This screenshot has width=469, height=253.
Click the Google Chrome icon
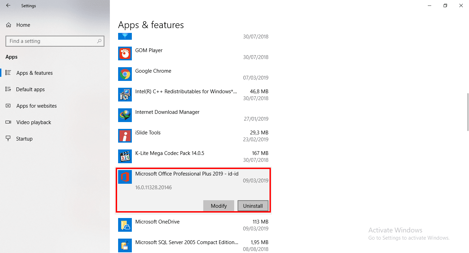coord(125,74)
